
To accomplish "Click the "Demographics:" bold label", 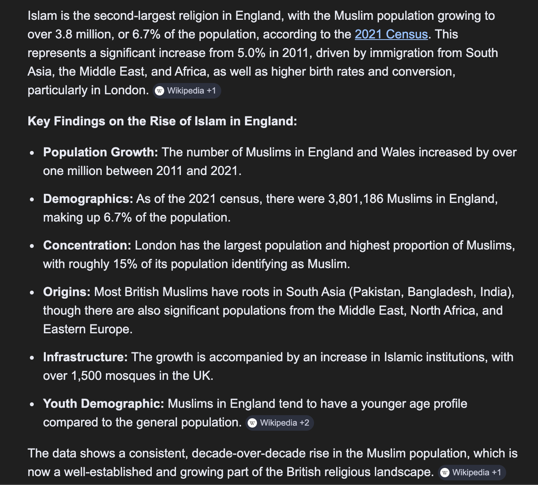I will coord(88,199).
